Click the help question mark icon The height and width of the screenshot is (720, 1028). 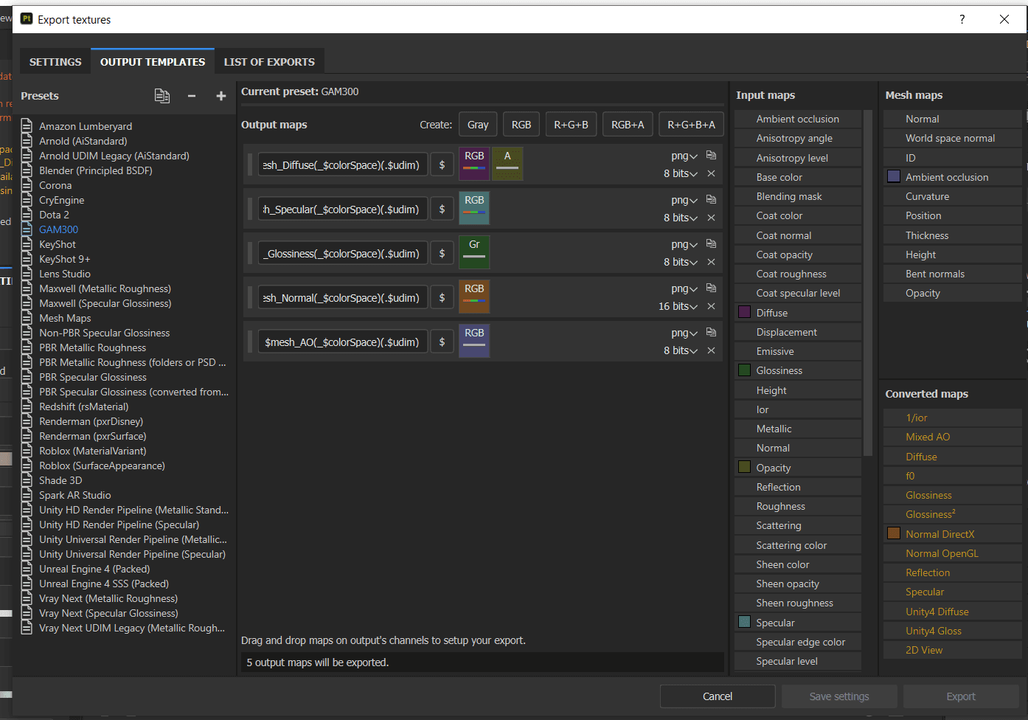tap(962, 19)
